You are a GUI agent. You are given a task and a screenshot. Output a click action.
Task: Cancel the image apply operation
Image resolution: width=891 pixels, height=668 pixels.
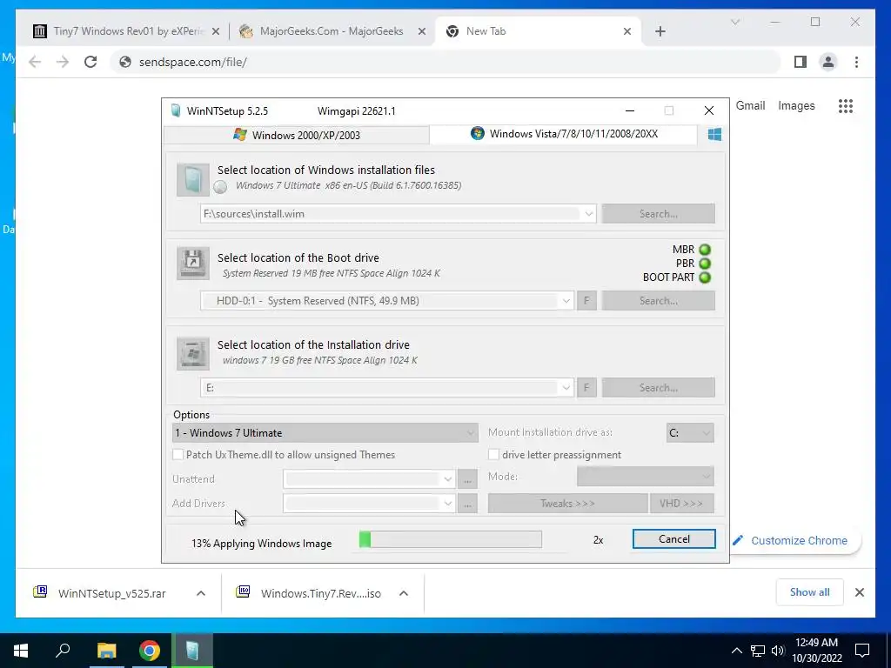point(674,539)
